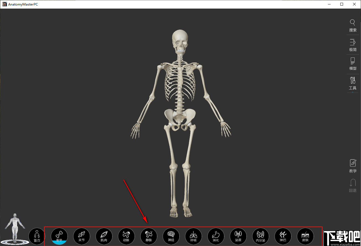Image resolution: width=361 pixels, height=246 pixels.
Task: Show the 呼吸 respiratory system model
Action: (193, 236)
